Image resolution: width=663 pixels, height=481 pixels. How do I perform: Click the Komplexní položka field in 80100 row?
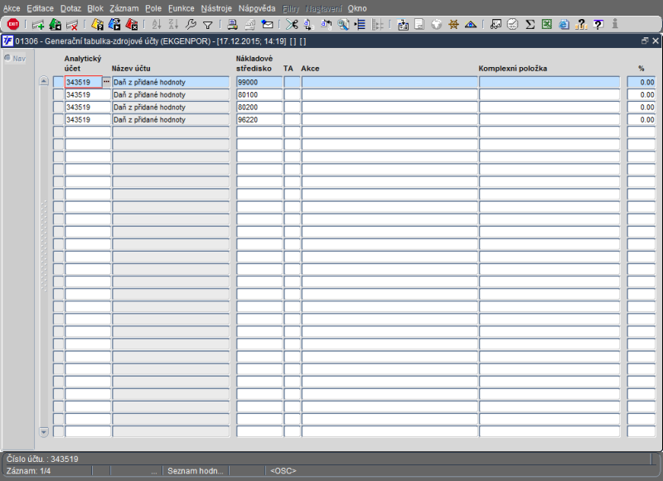tap(549, 94)
